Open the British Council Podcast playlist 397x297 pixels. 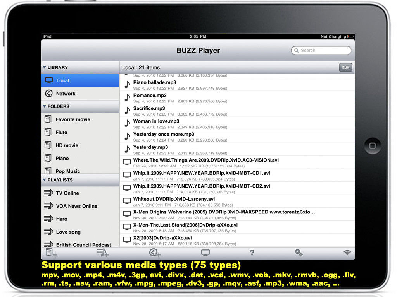(x=80, y=244)
